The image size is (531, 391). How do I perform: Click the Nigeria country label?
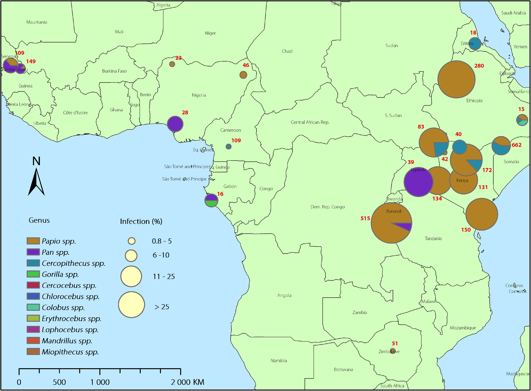point(199,95)
